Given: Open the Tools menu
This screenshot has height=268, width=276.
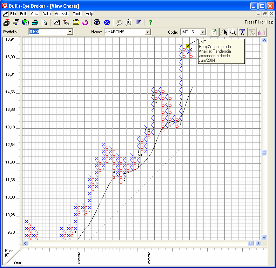Looking at the screenshot, I should point(77,14).
